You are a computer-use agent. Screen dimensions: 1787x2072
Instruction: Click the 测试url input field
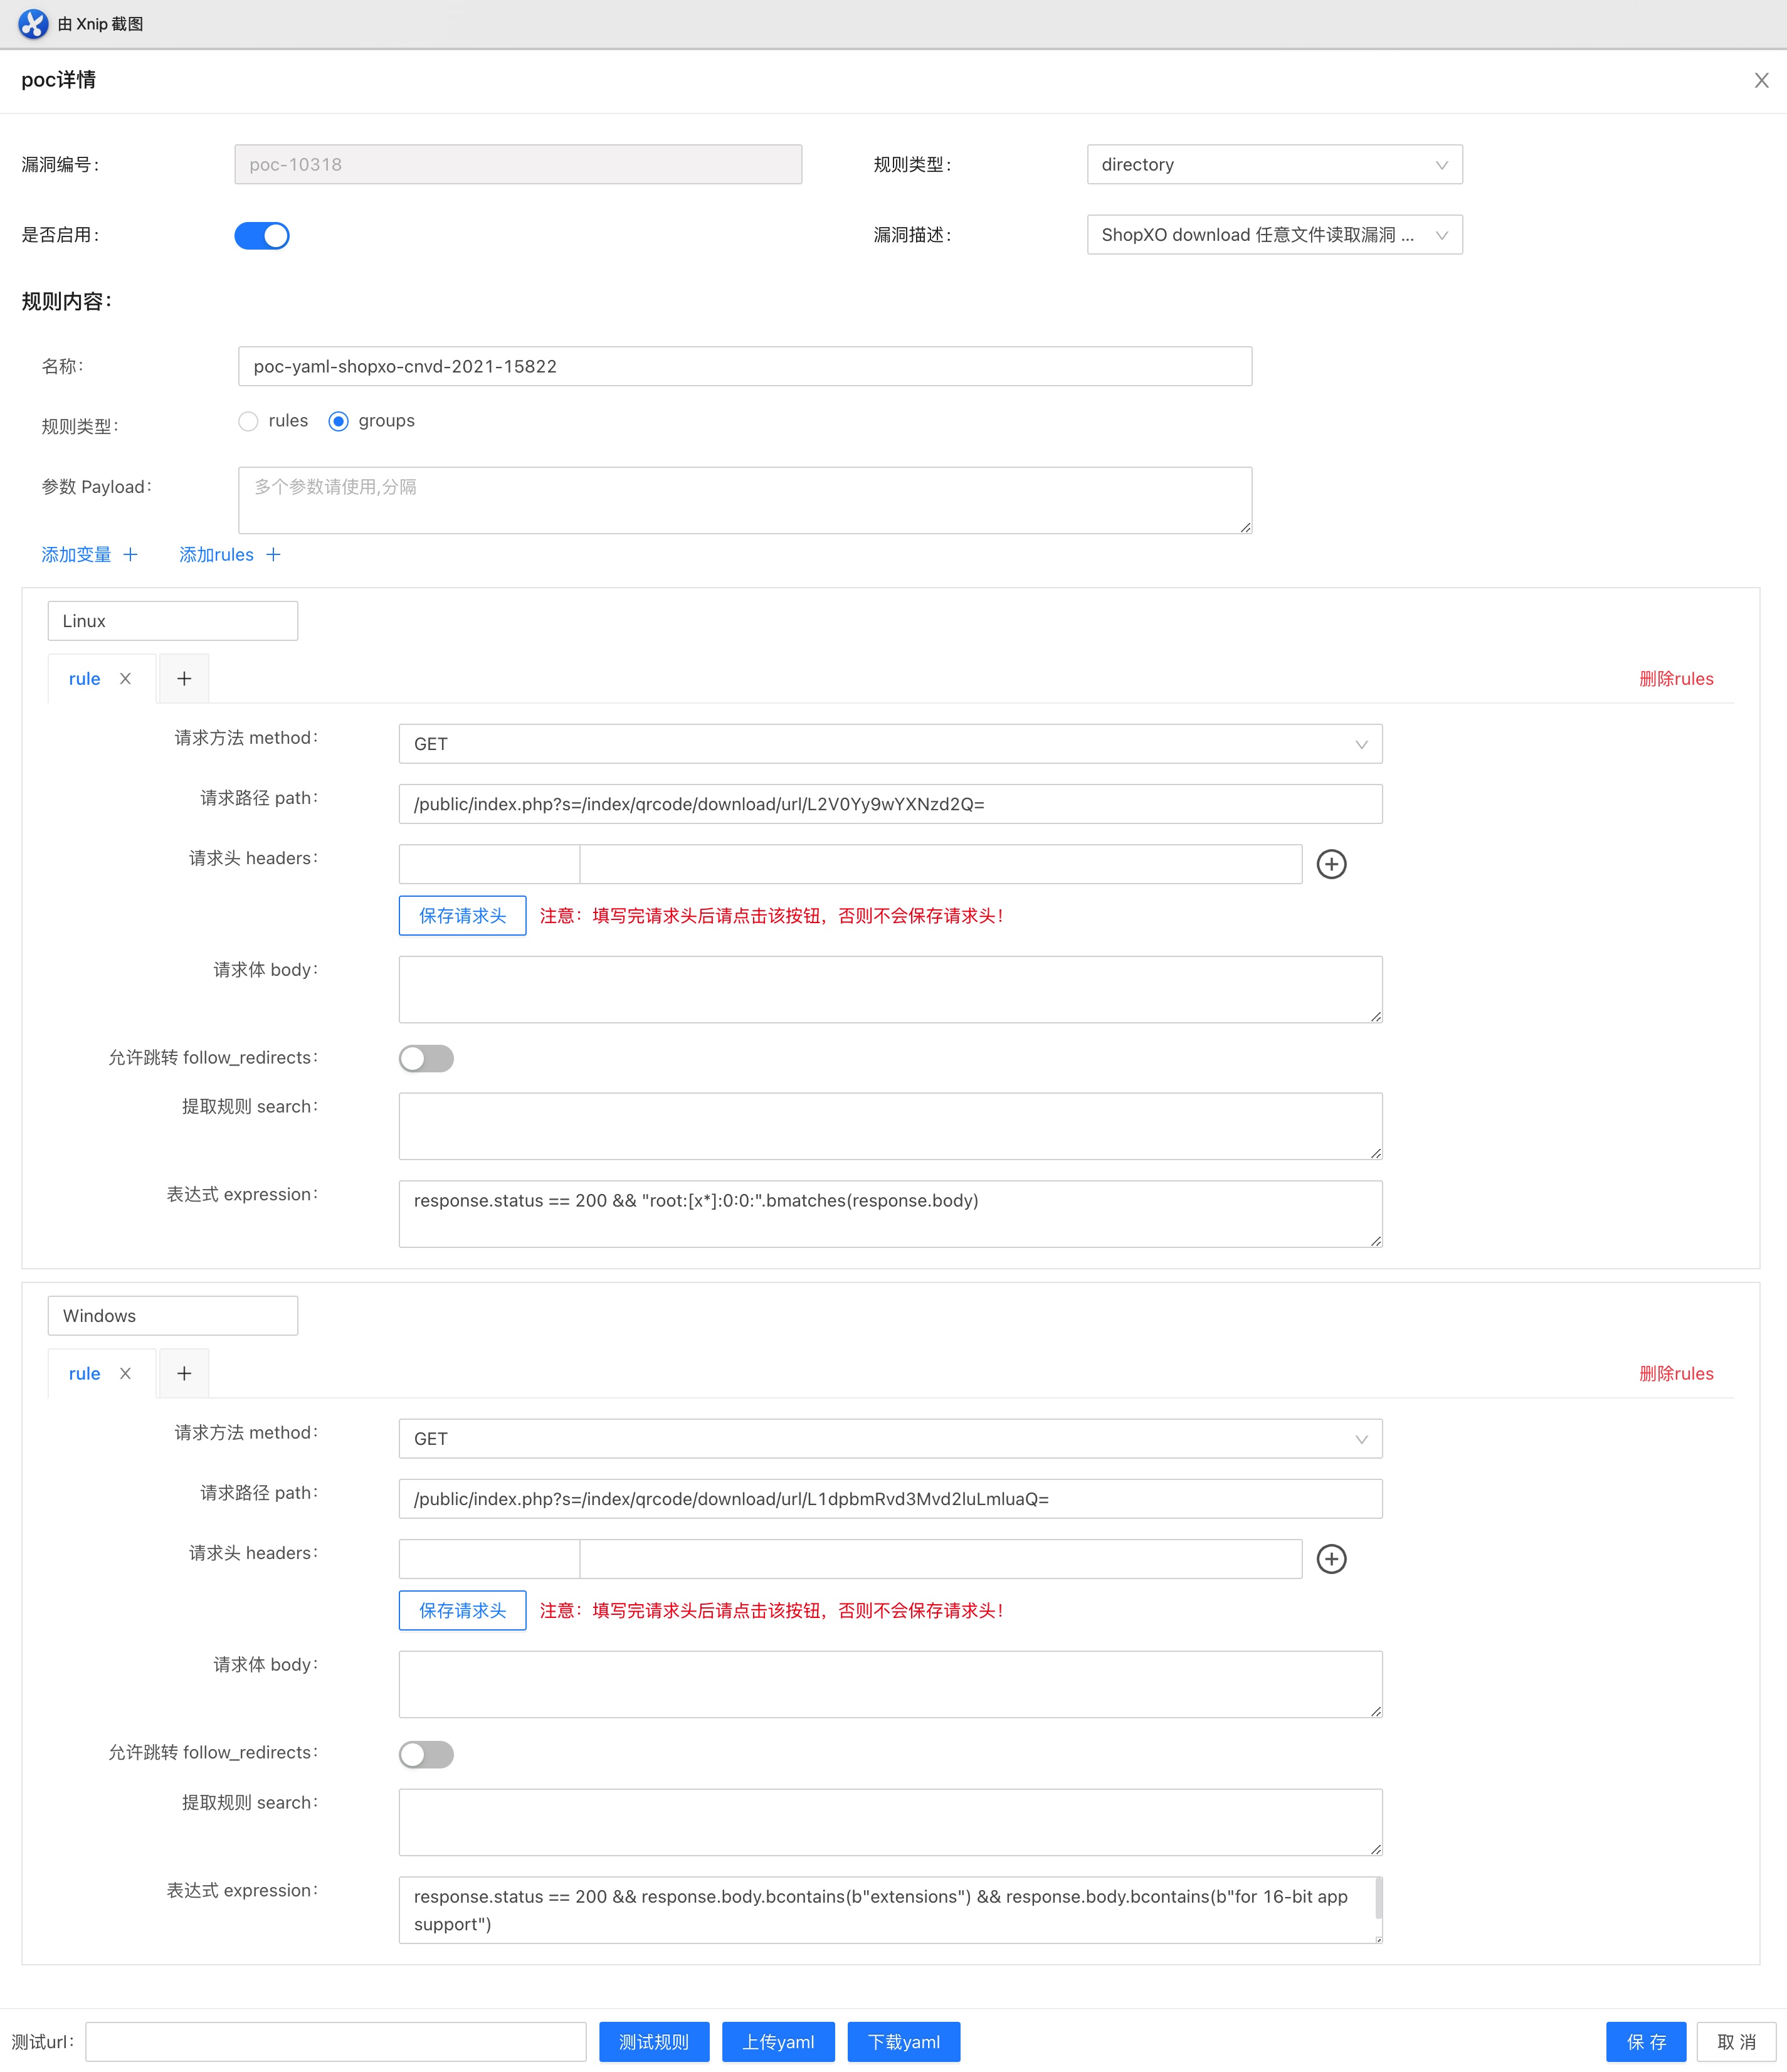coord(336,2042)
